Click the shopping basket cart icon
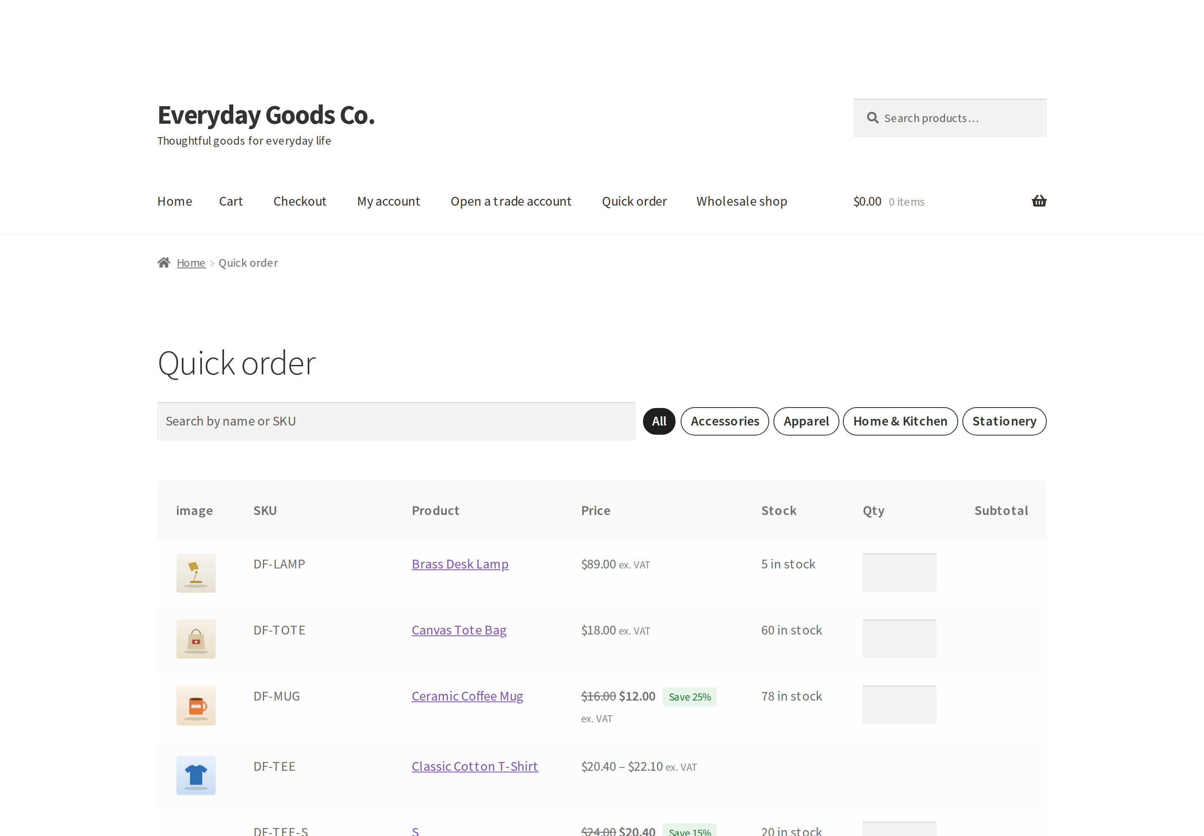 point(1038,201)
